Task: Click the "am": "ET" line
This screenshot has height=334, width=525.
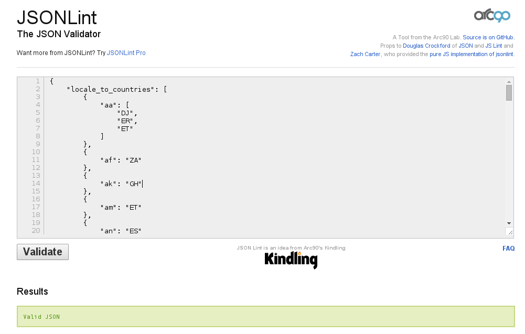Action: click(x=121, y=208)
